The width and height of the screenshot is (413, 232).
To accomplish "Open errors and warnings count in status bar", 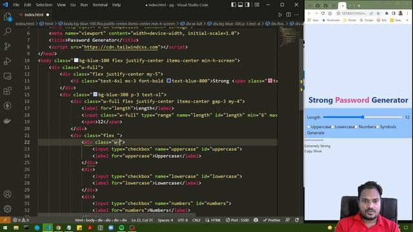I will pos(21,220).
